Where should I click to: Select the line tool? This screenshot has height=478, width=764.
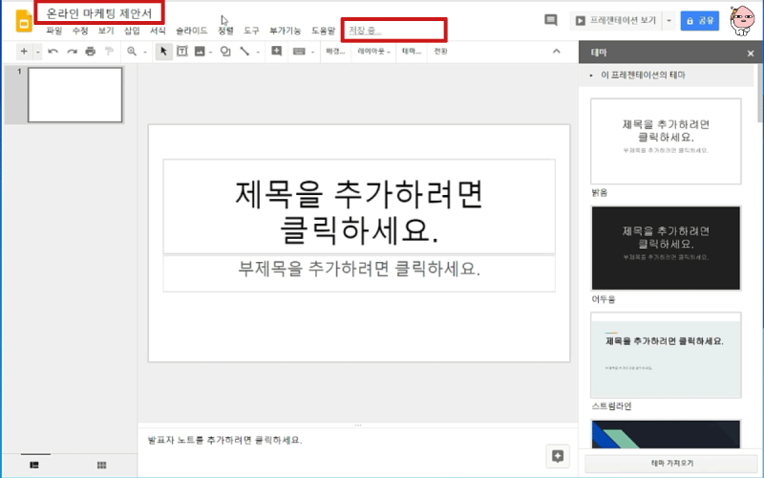point(244,52)
